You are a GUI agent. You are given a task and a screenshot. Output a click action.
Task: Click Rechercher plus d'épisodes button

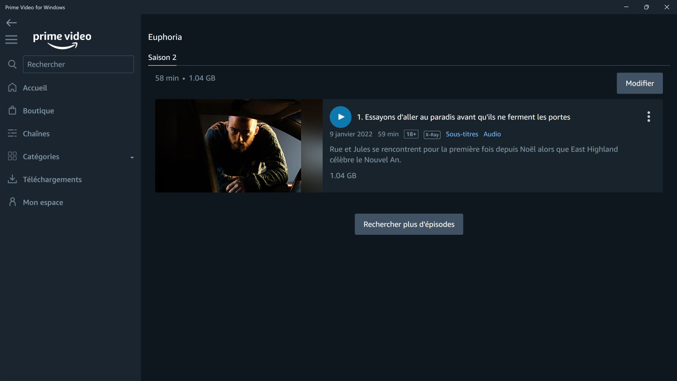point(409,224)
